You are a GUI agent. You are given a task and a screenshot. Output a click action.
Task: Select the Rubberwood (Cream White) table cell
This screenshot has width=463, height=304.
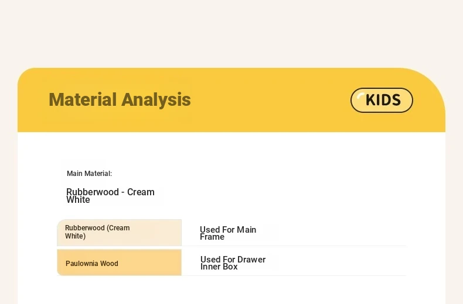click(x=119, y=232)
